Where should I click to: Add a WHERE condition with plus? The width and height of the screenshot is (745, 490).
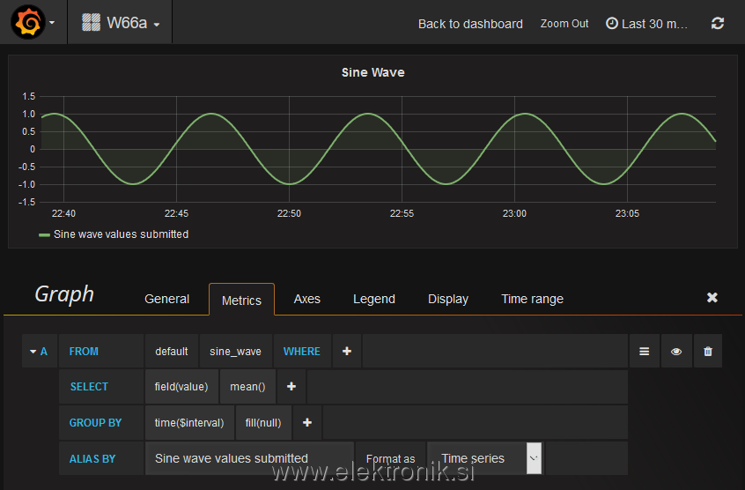347,351
